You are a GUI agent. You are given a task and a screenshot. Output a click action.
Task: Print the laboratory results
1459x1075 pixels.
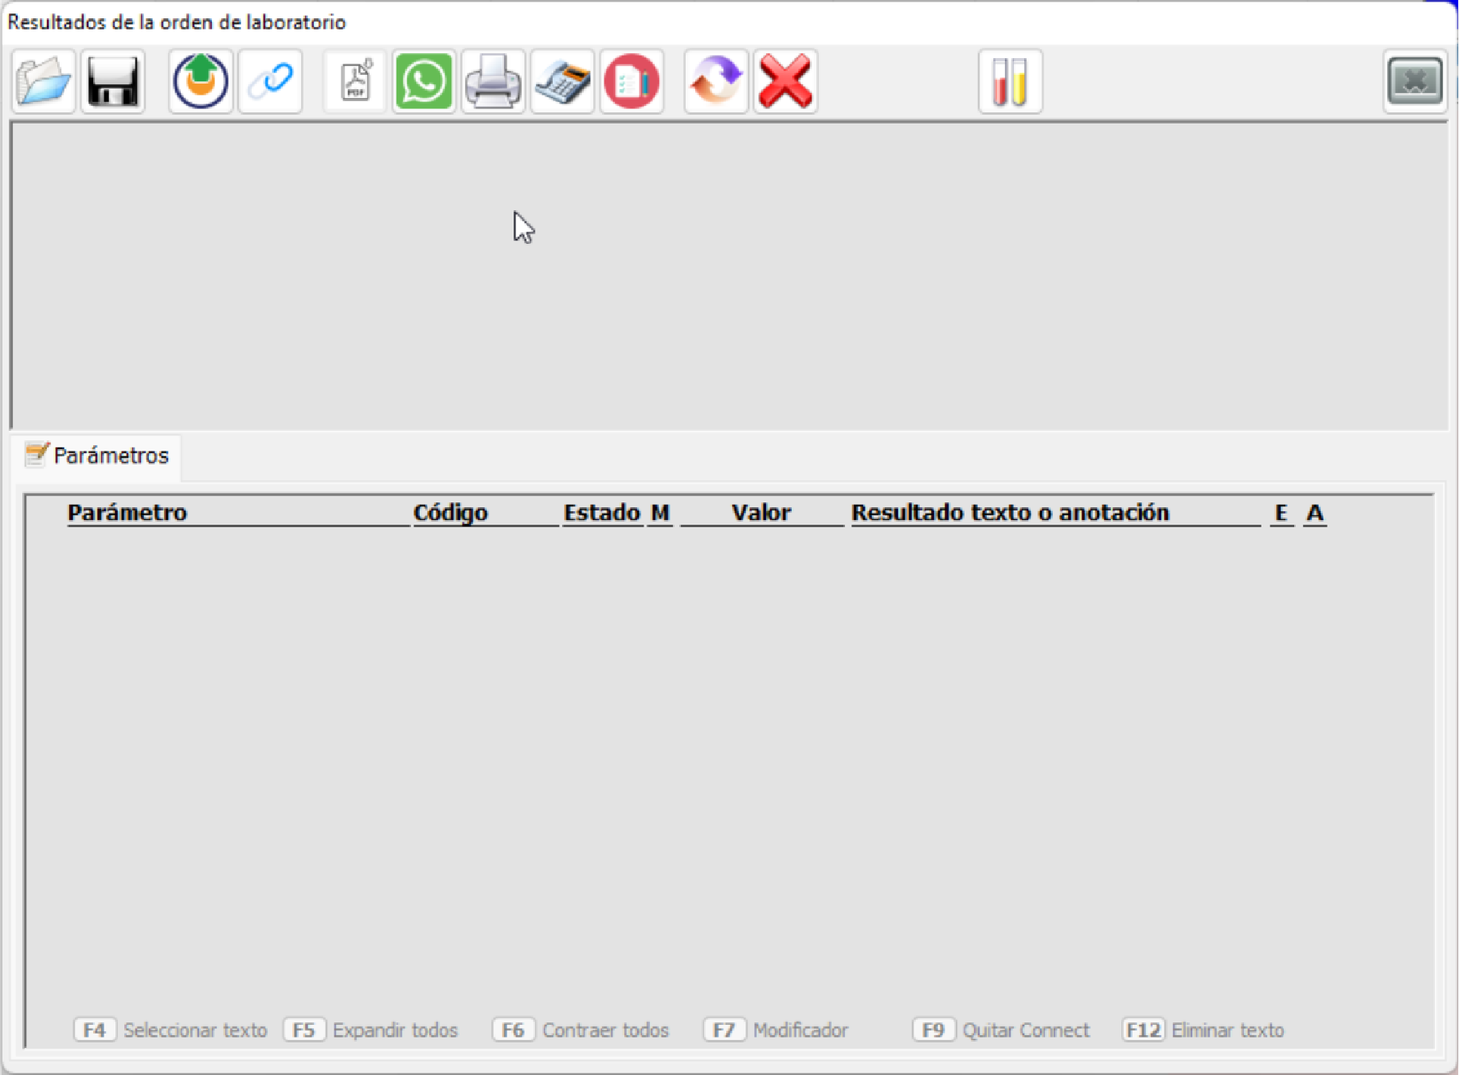click(493, 81)
